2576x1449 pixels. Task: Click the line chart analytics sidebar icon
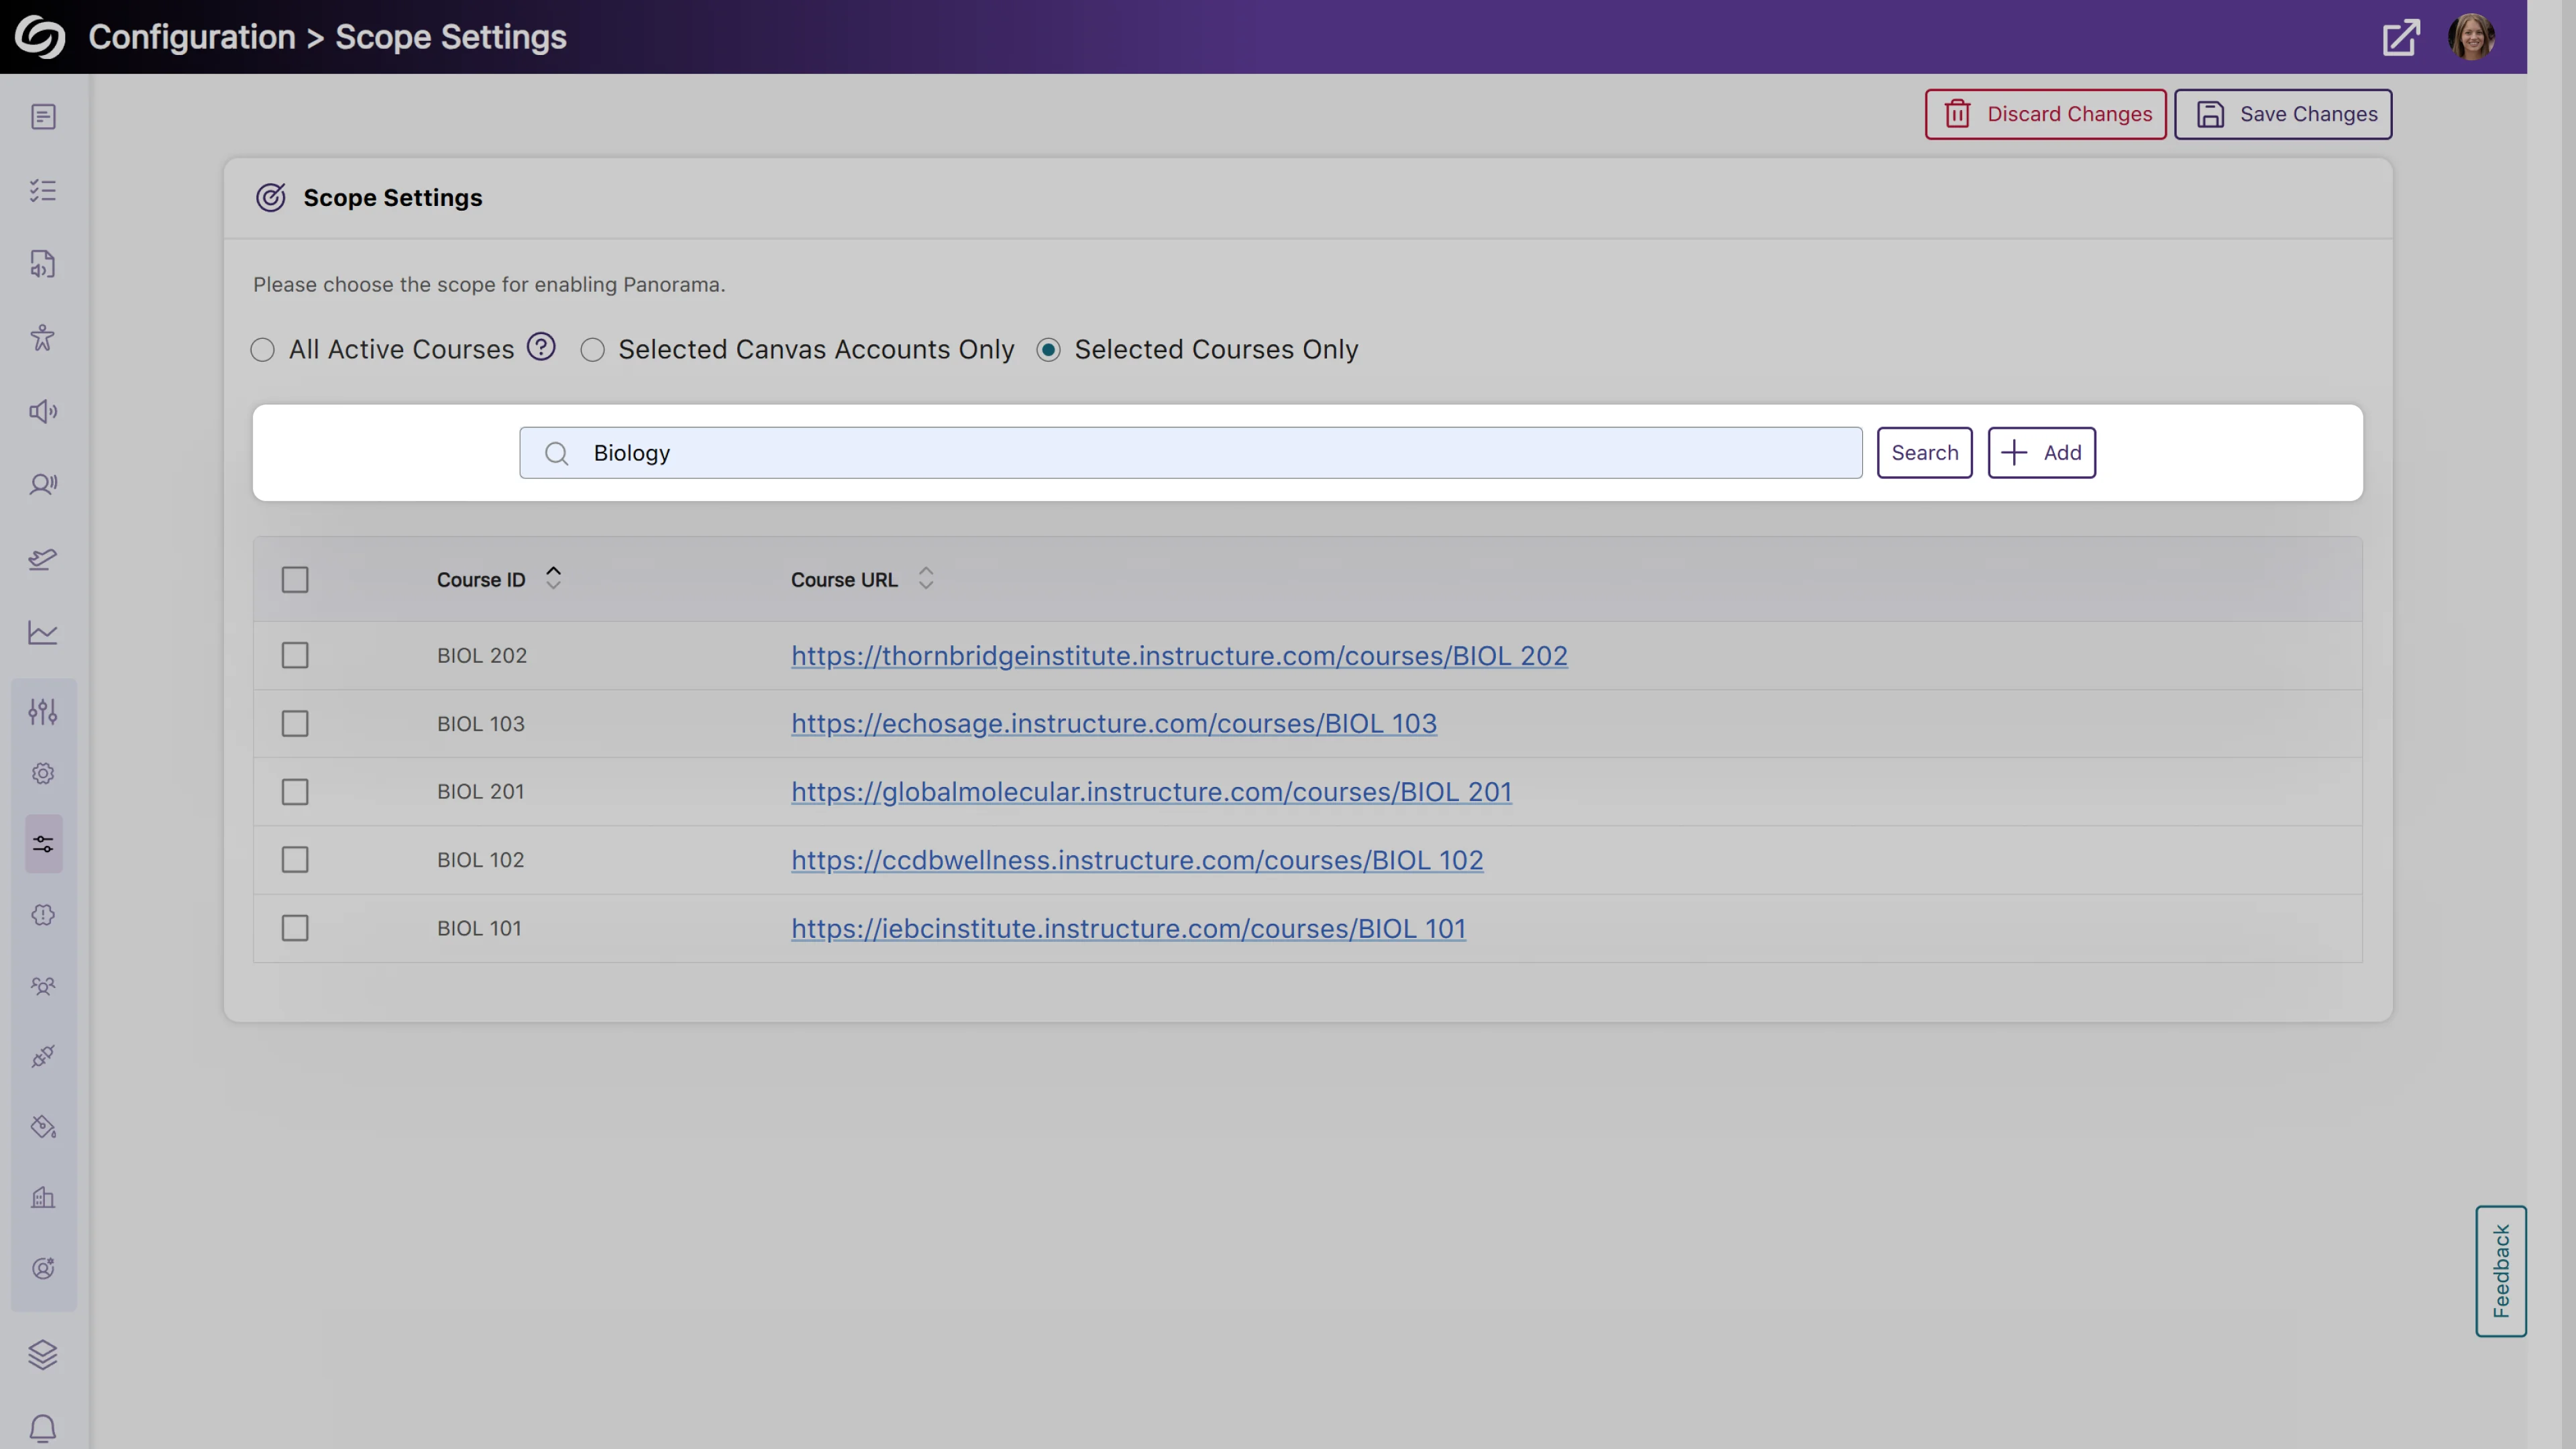43,633
